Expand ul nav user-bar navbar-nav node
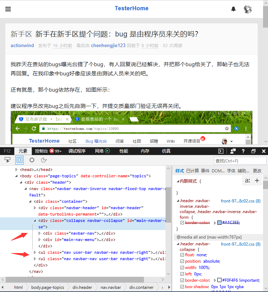The width and height of the screenshot is (268, 292). click(x=35, y=252)
